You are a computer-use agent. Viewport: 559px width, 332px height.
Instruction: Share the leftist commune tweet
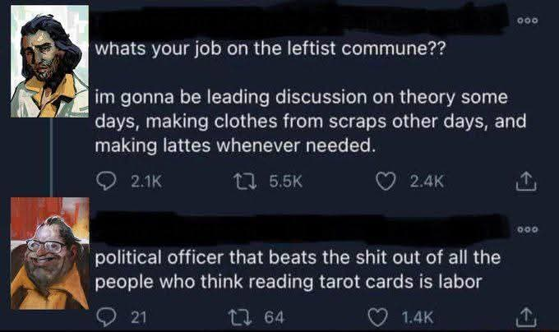coord(526,182)
